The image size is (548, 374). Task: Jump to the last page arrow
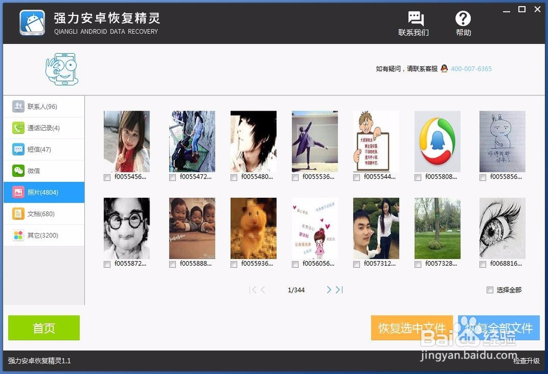pyautogui.click(x=339, y=290)
